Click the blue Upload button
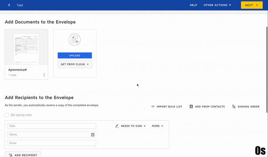Viewport: 268px width, 157px height. pyautogui.click(x=75, y=55)
